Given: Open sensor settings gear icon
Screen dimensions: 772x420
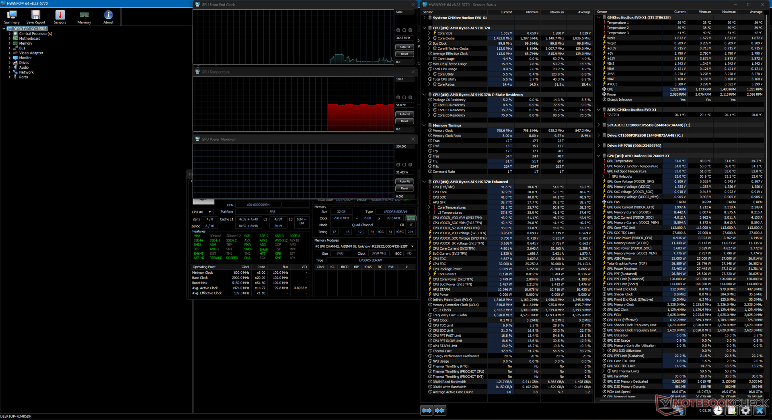Looking at the screenshot, I should (745, 410).
